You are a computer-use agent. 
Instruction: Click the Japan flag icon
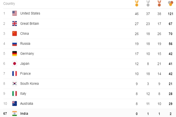coord(14,63)
